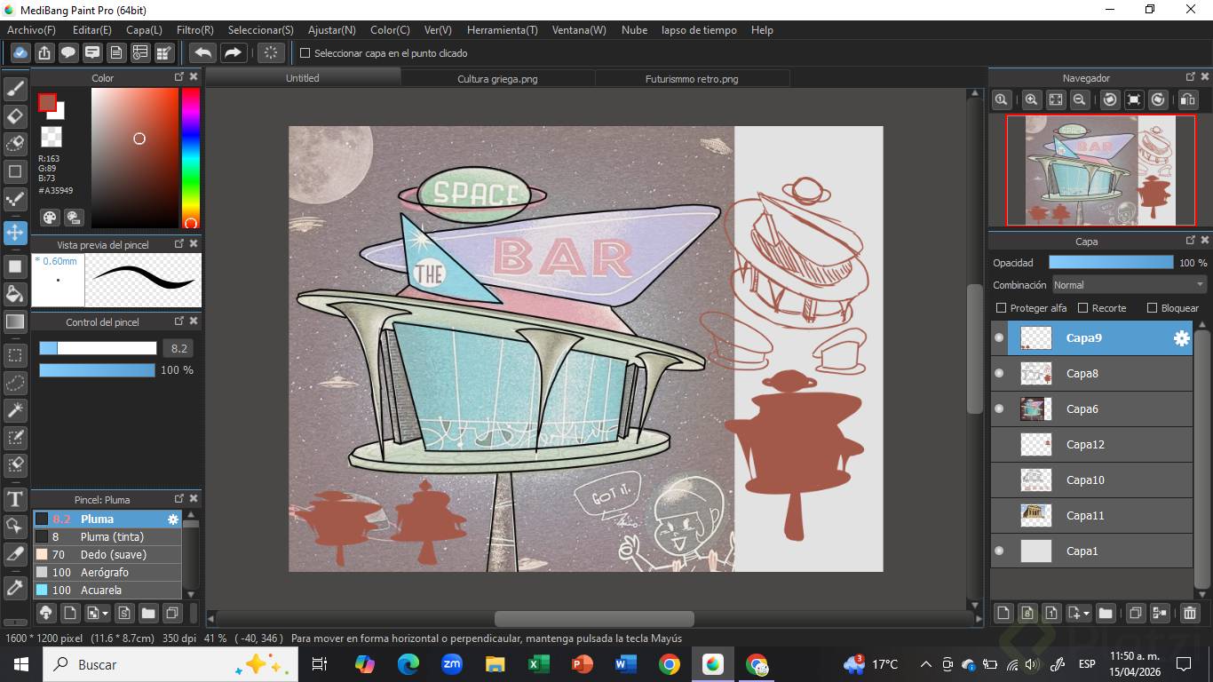
Task: Delete layer with trash icon
Action: tap(1190, 613)
